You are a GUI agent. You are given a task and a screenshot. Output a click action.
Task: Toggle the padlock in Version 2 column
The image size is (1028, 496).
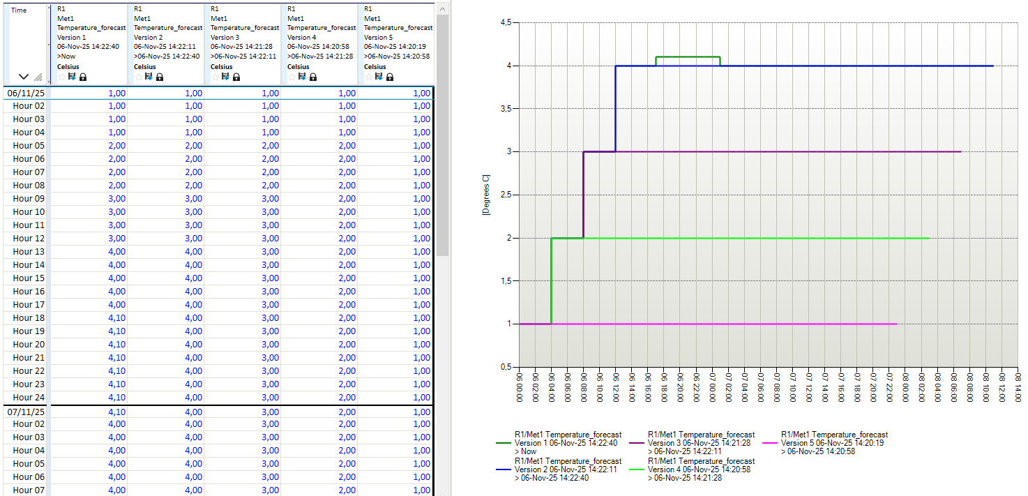[x=160, y=77]
